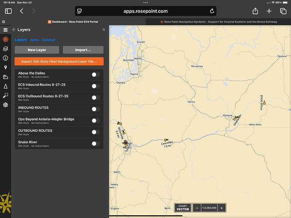291x218 pixels.
Task: Click the New Layer button
Action: (x=37, y=50)
